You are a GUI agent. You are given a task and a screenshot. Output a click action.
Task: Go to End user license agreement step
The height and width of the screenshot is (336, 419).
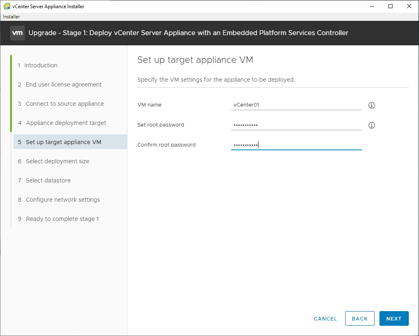[60, 85]
